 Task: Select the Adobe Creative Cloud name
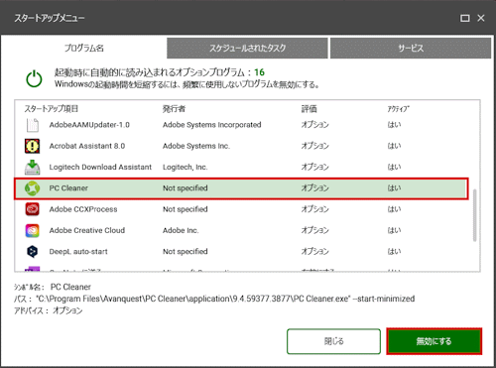click(x=87, y=230)
